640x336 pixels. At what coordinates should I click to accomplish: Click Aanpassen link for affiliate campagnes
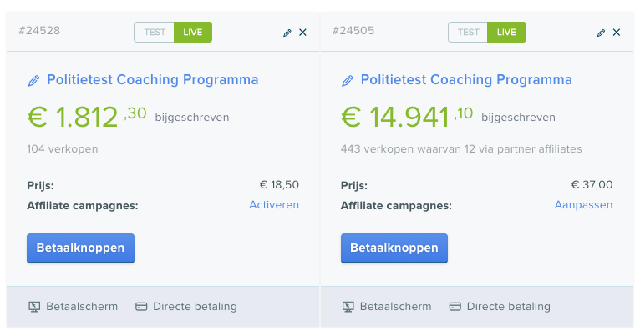pos(583,205)
